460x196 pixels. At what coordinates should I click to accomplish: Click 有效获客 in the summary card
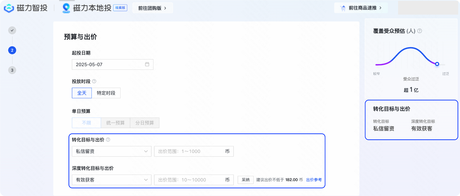coord(422,129)
